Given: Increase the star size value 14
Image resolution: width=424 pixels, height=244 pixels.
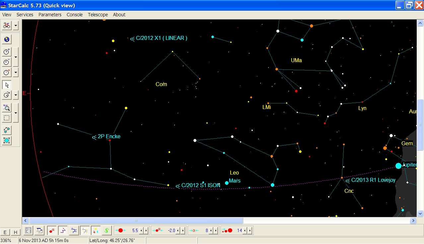Looking at the screenshot, I should pos(250,231).
